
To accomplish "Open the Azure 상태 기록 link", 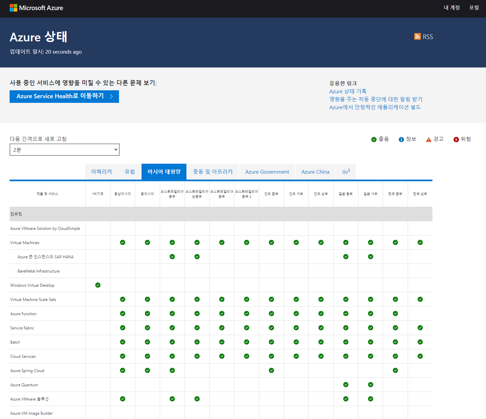I will click(x=348, y=91).
